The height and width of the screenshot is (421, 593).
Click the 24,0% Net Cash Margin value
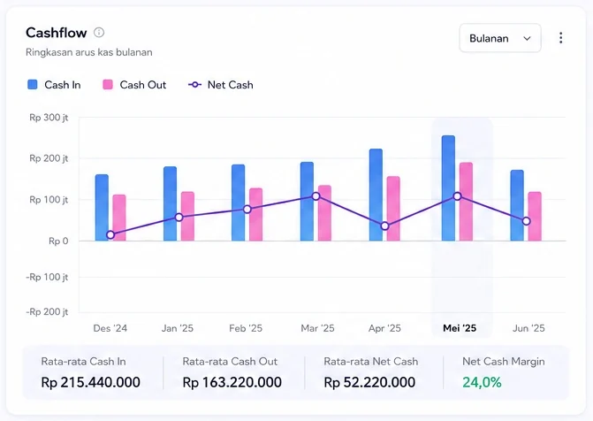pyautogui.click(x=482, y=382)
